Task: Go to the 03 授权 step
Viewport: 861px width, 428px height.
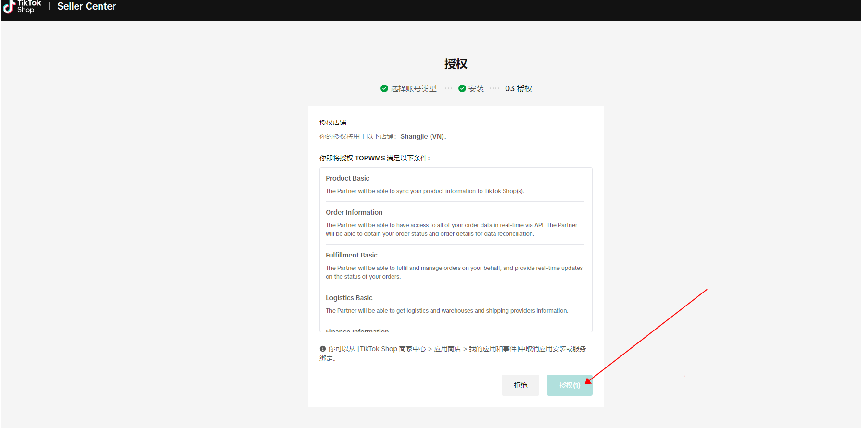Action: point(519,89)
